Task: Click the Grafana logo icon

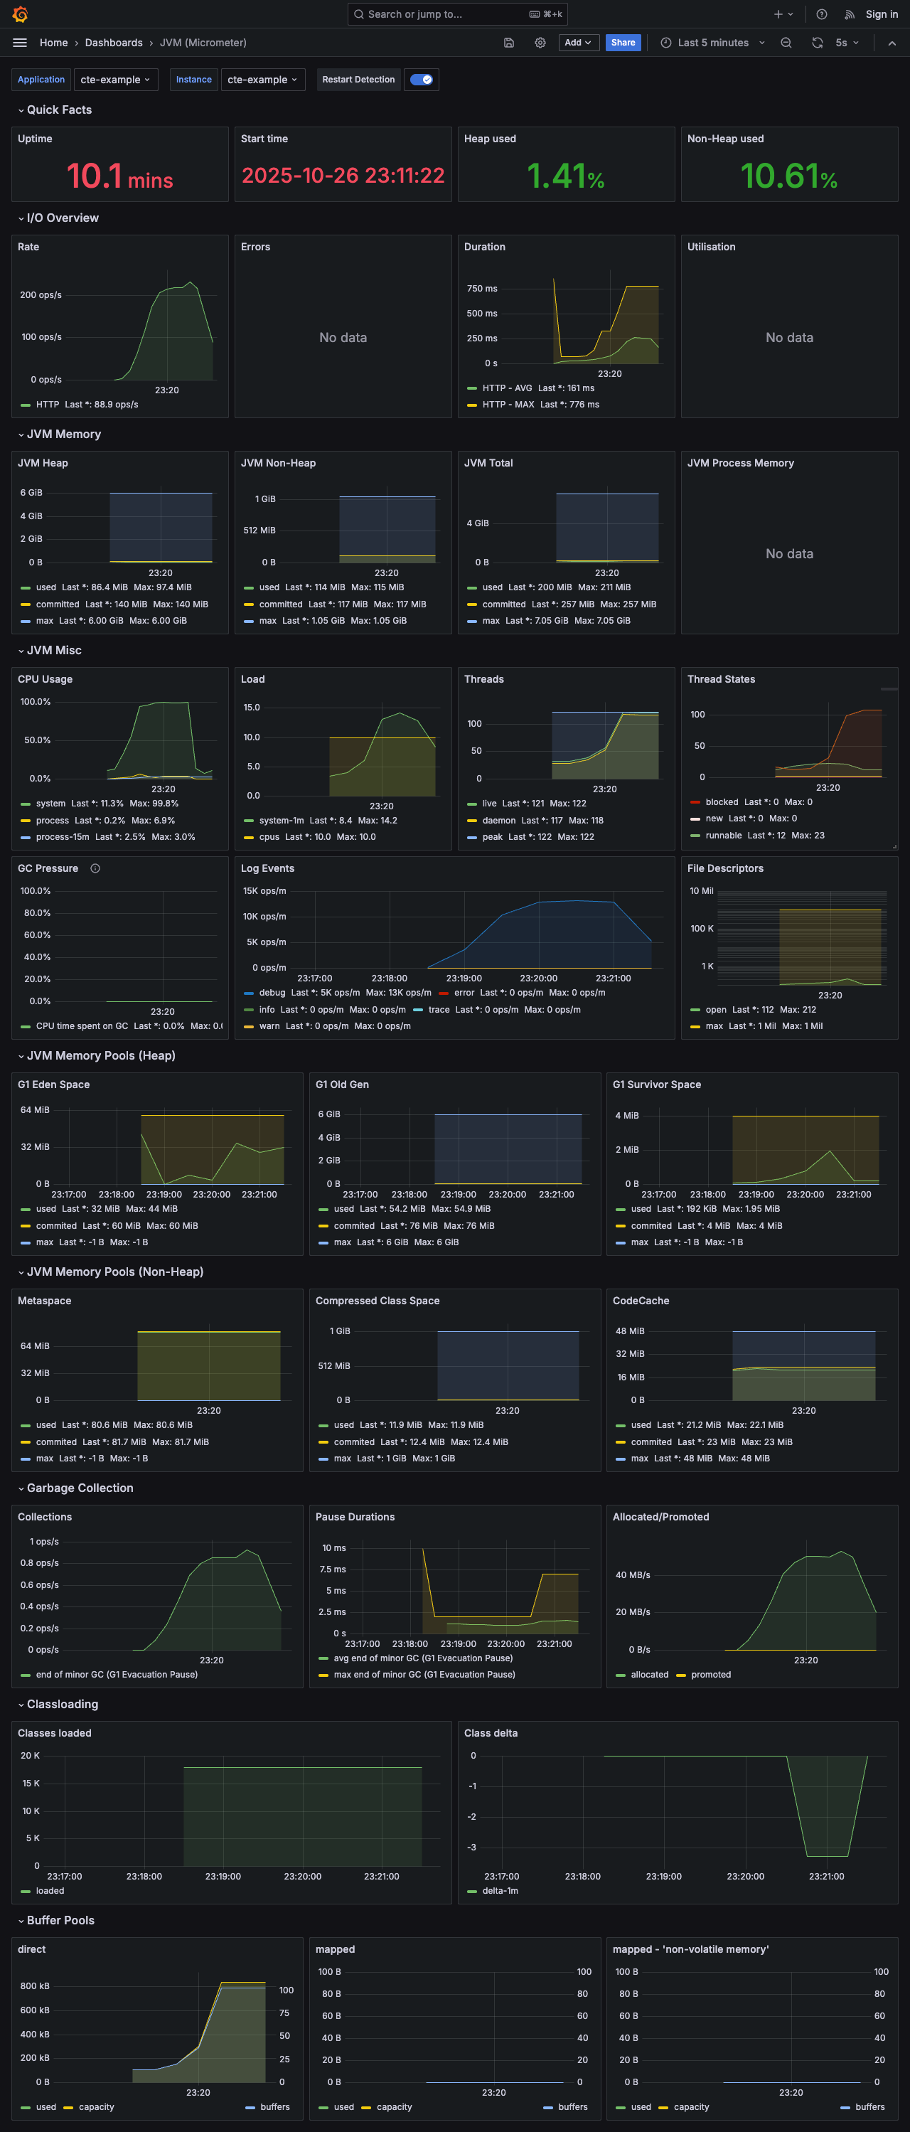Action: (20, 14)
